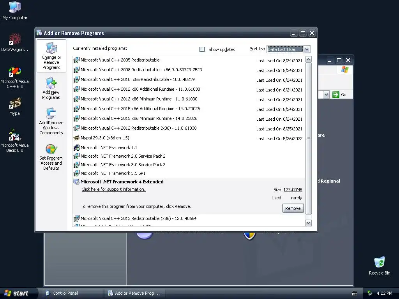The width and height of the screenshot is (399, 299).
Task: Click the .NET Framework 4 Extended icon
Action: click(x=76, y=182)
